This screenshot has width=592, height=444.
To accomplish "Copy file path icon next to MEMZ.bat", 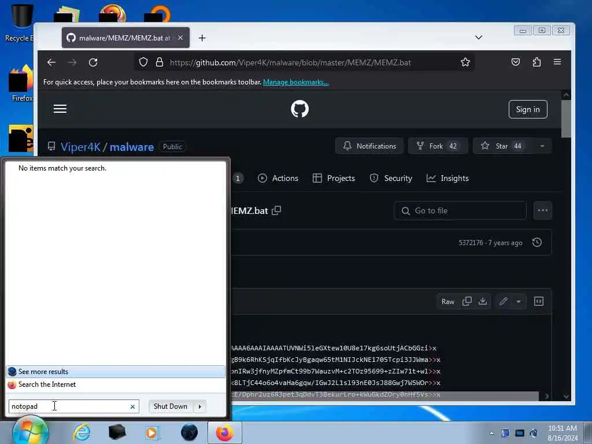I will pos(276,210).
